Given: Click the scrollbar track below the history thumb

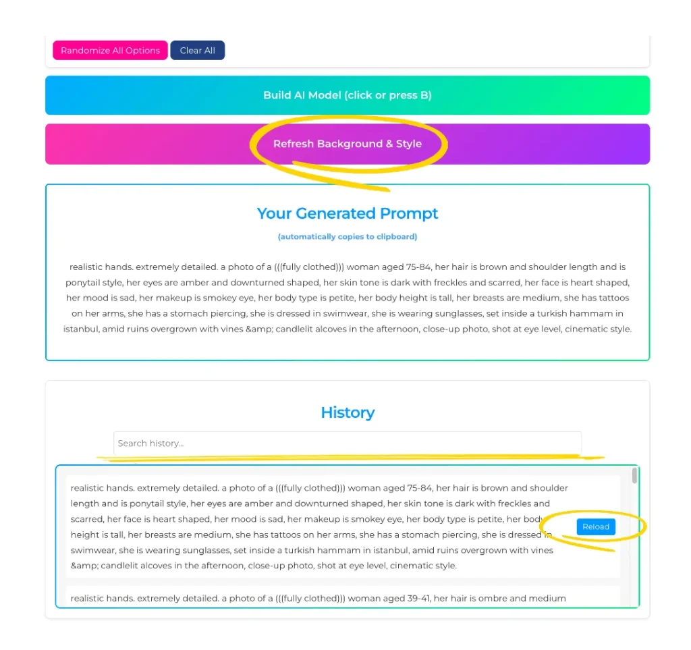Looking at the screenshot, I should (x=634, y=547).
